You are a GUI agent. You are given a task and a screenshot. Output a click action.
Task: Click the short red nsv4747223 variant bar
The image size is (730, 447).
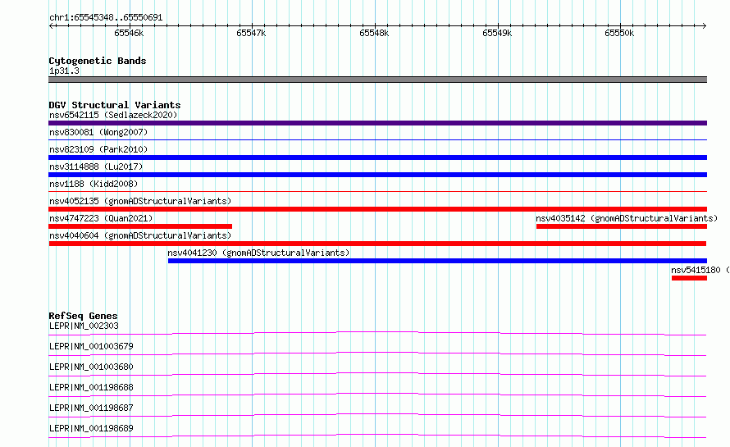click(140, 226)
